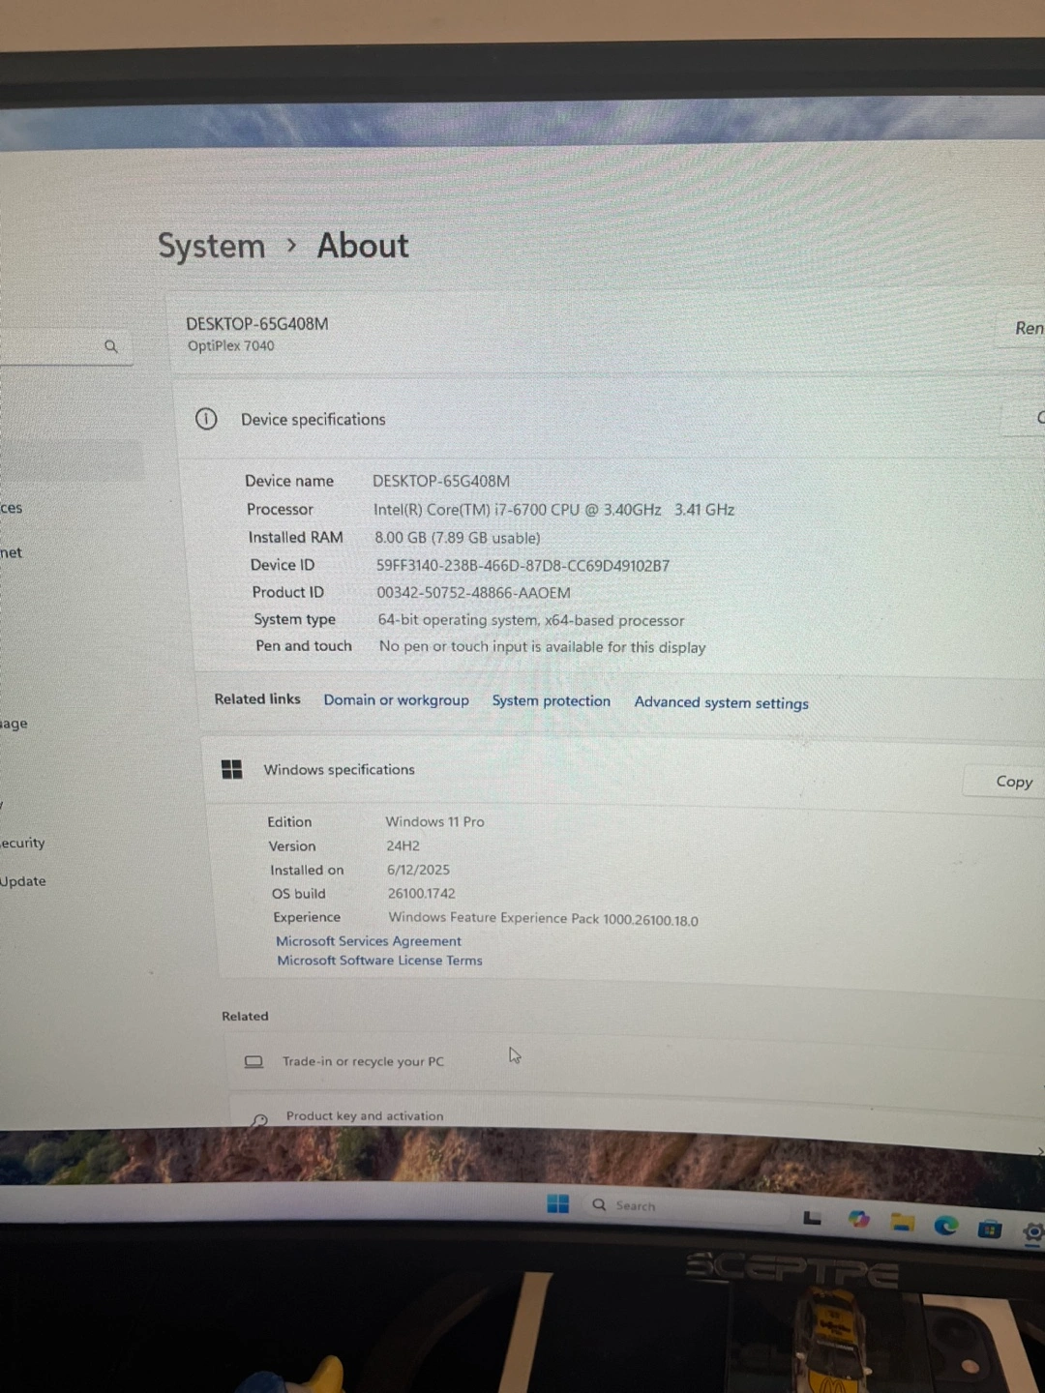The height and width of the screenshot is (1393, 1045).
Task: Click the Related links label
Action: (257, 698)
